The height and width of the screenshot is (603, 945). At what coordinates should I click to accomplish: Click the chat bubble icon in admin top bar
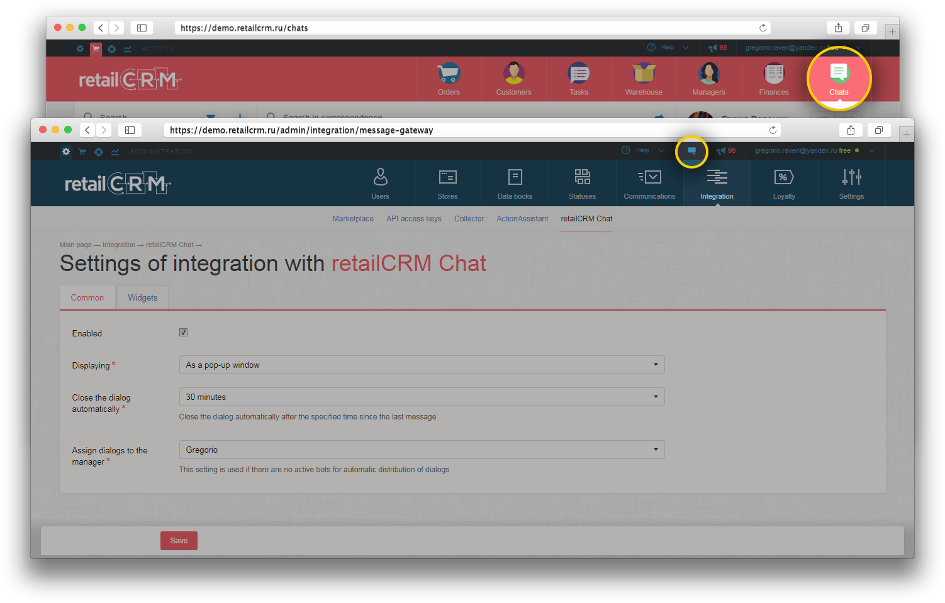tap(691, 151)
